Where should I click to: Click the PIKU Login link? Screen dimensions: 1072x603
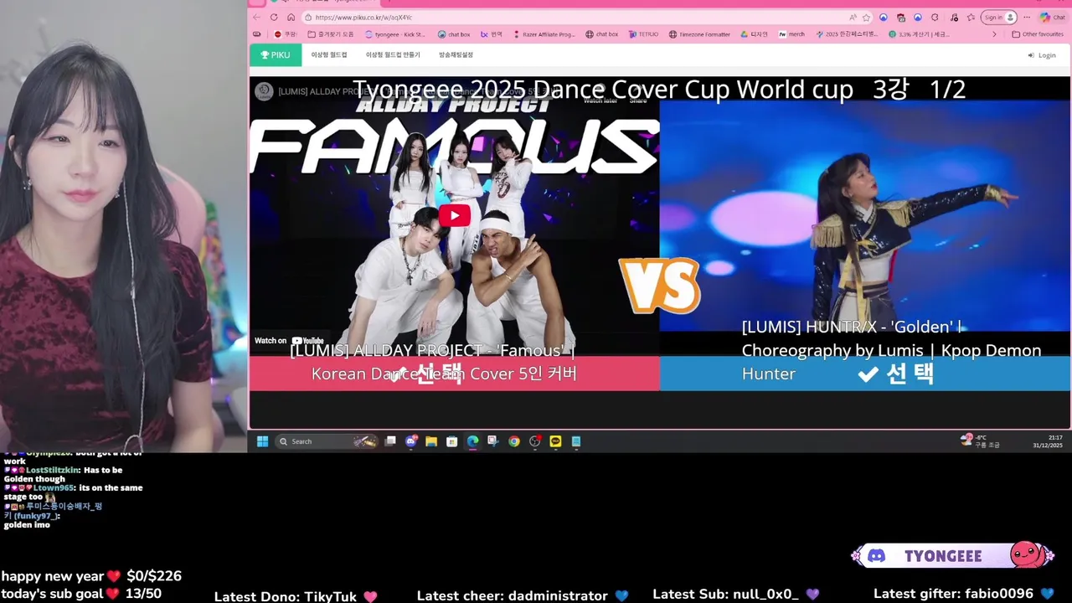[x=1042, y=55]
